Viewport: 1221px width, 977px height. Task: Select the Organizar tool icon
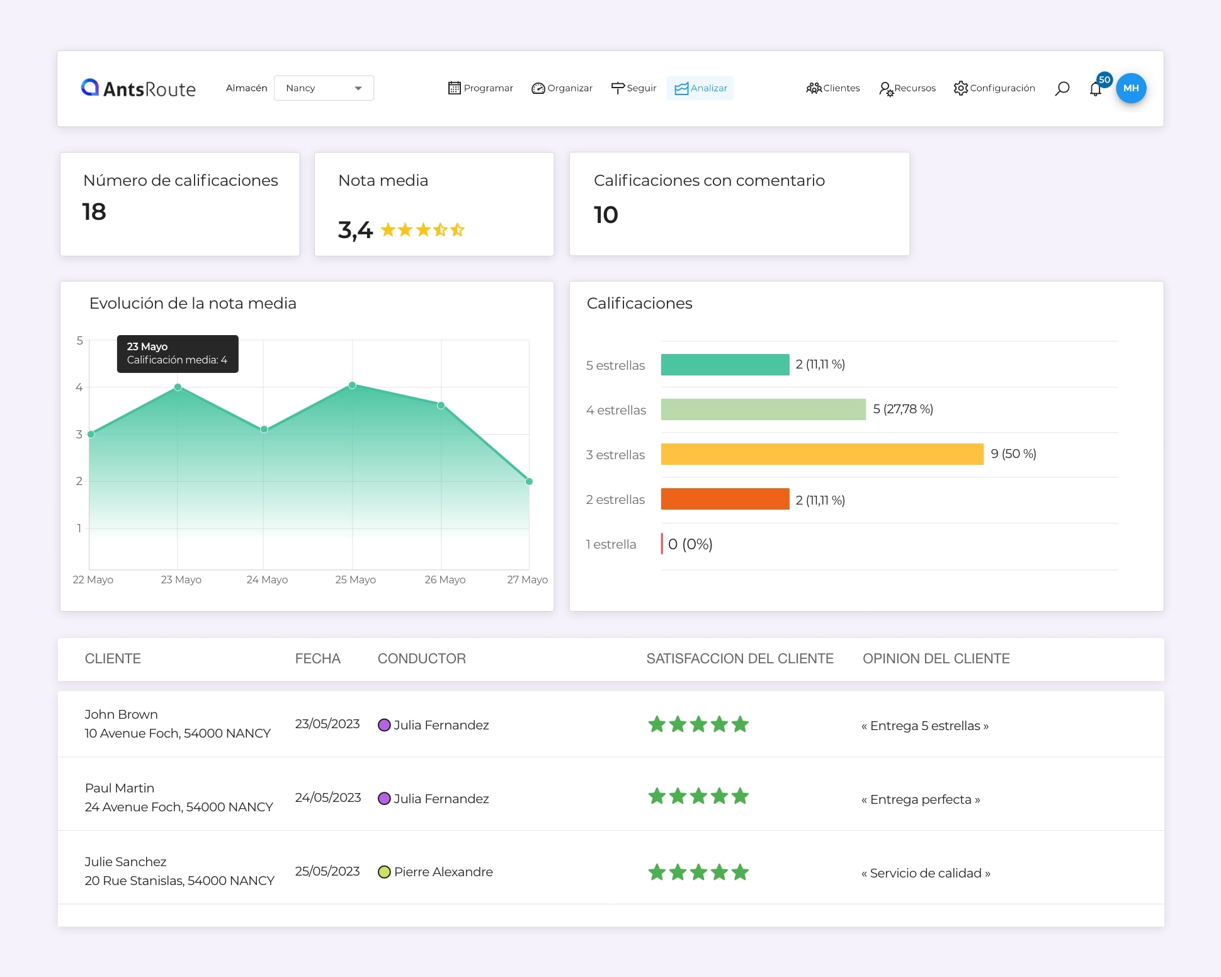[538, 88]
